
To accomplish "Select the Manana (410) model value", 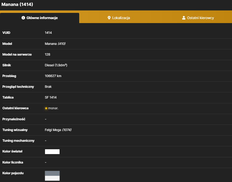I will tap(55, 44).
